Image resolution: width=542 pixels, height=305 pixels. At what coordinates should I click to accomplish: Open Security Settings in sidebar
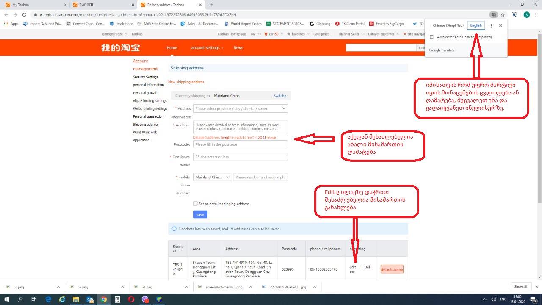pyautogui.click(x=146, y=77)
